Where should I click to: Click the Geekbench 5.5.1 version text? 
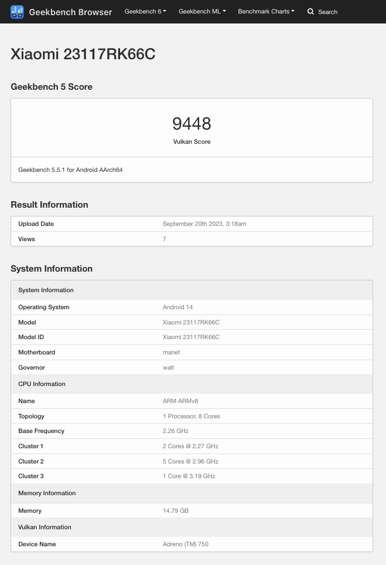coord(70,170)
